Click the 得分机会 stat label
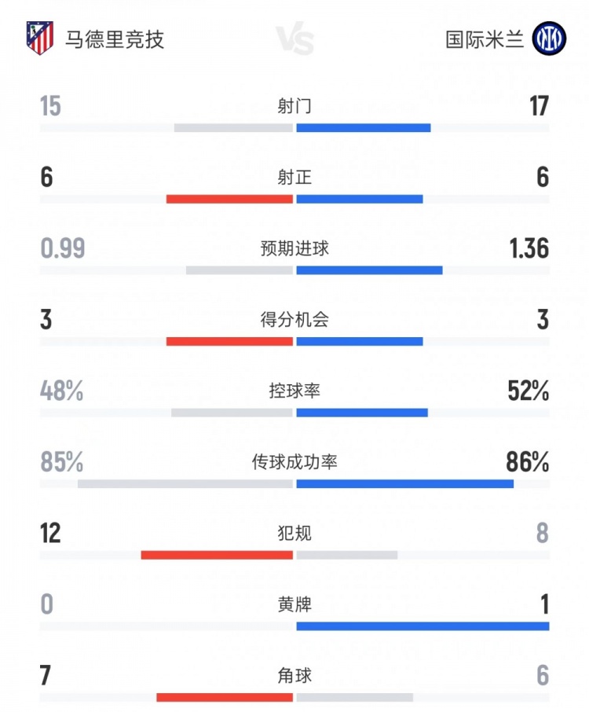Image resolution: width=589 pixels, height=712 pixels. coord(294,320)
